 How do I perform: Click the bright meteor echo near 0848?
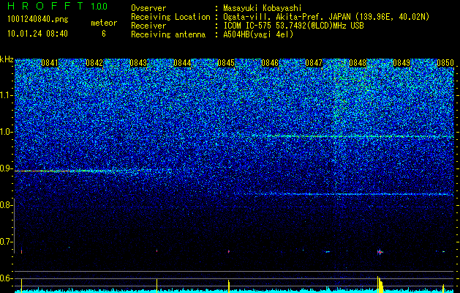click(380, 252)
